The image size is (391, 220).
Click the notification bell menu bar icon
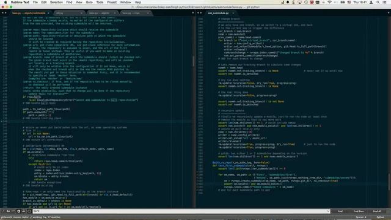tap(288, 2)
